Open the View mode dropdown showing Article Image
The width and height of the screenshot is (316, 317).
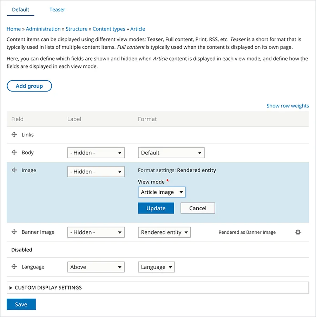[162, 192]
